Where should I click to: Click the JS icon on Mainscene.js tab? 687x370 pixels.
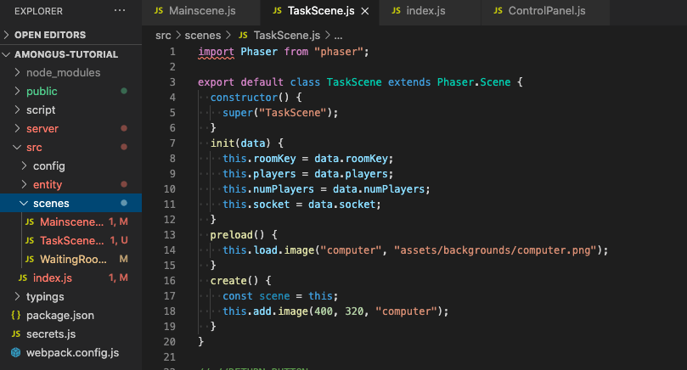(x=158, y=12)
